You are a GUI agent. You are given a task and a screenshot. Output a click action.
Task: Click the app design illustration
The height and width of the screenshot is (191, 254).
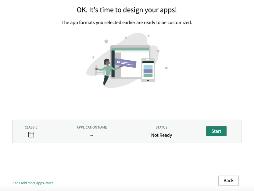(127, 60)
